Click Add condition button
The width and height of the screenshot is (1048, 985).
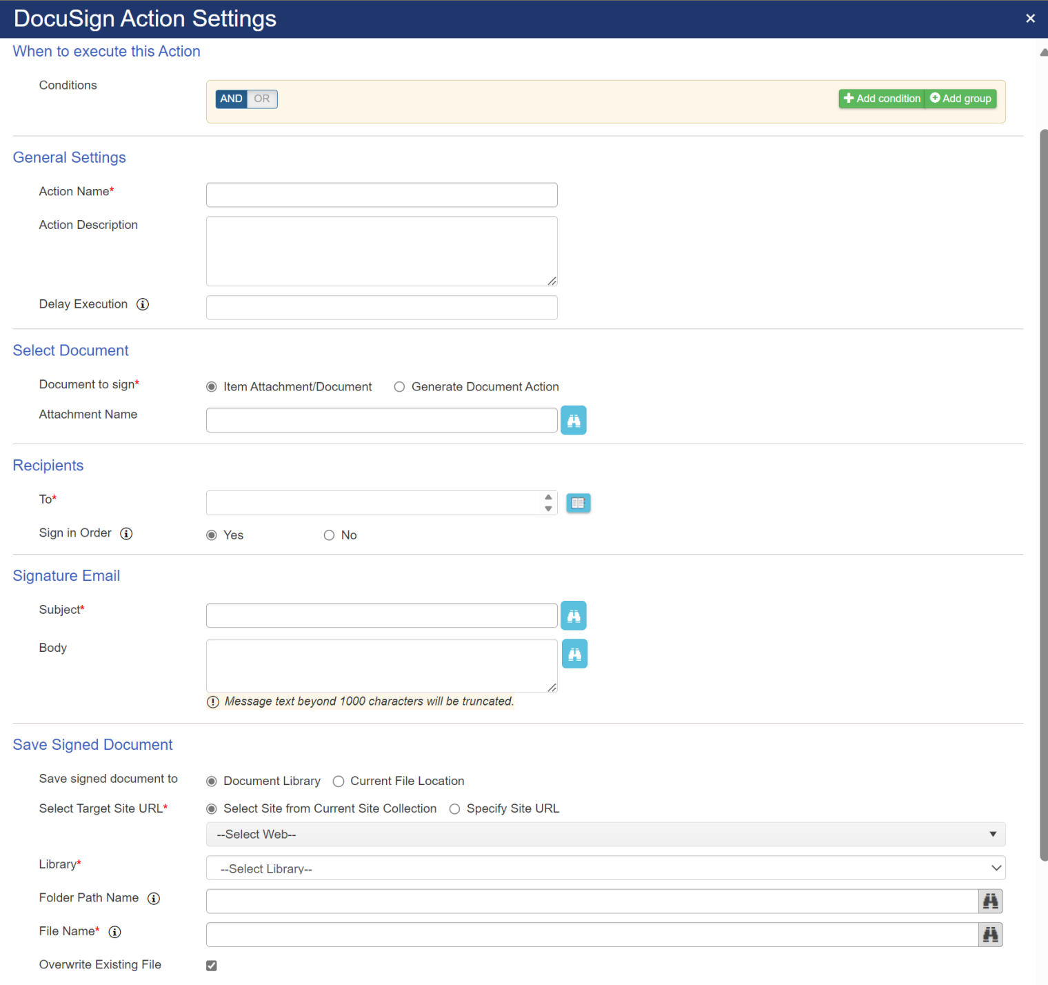coord(882,99)
